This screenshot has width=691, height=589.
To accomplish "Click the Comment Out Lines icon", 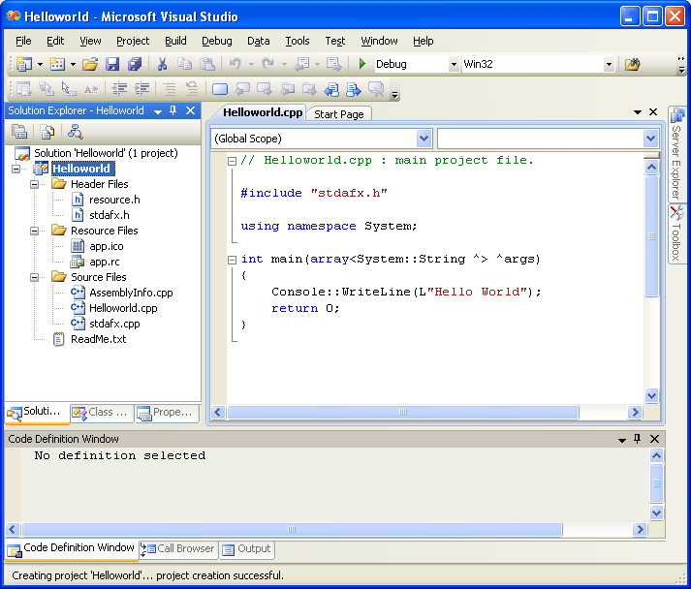I will [170, 89].
